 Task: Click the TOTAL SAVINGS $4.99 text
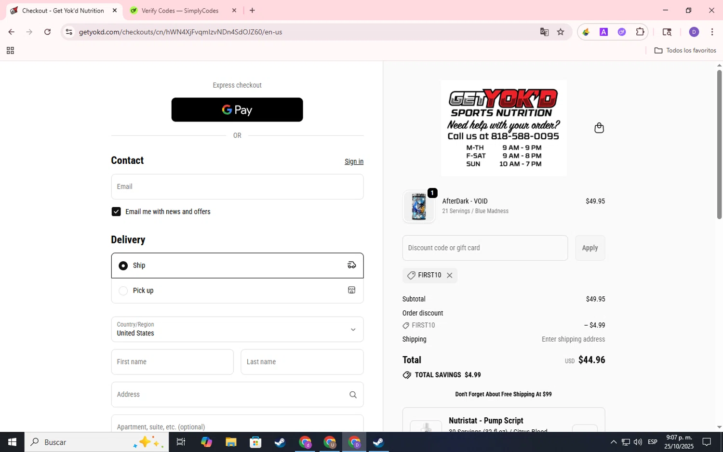coord(448,375)
